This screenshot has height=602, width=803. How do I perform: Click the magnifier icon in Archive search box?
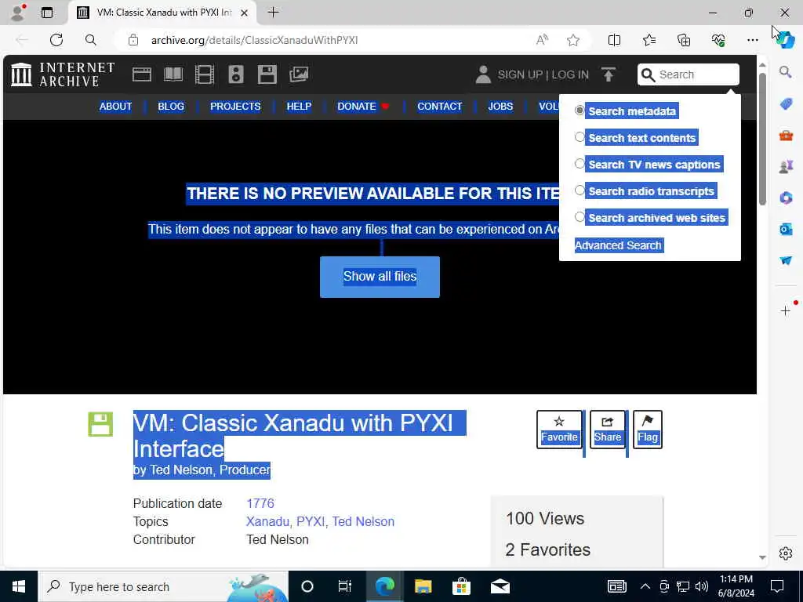[648, 75]
